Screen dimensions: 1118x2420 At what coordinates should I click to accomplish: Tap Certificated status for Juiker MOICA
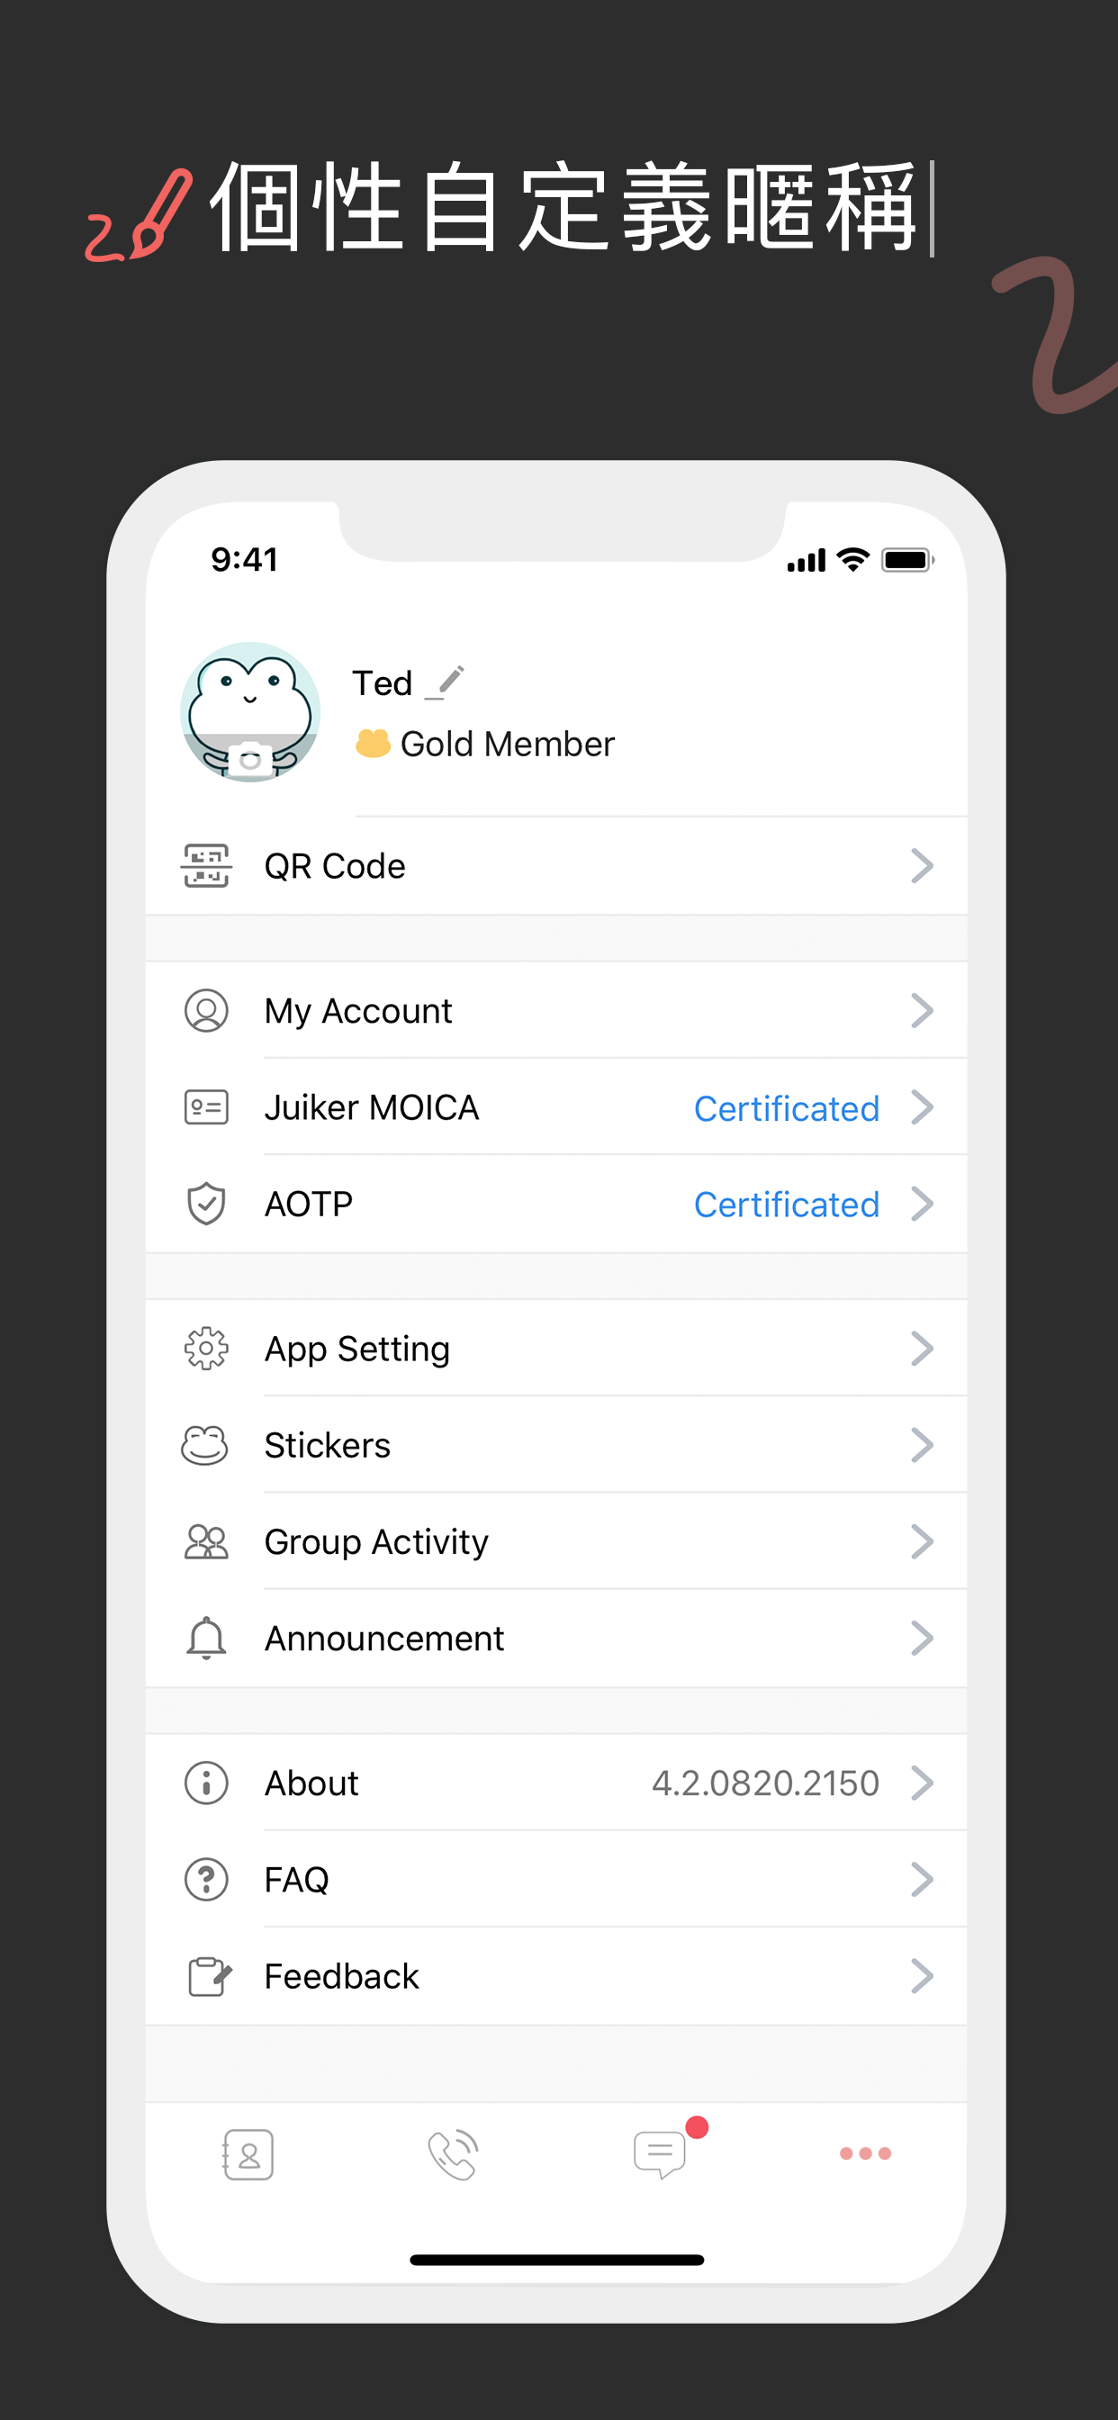coord(787,1108)
